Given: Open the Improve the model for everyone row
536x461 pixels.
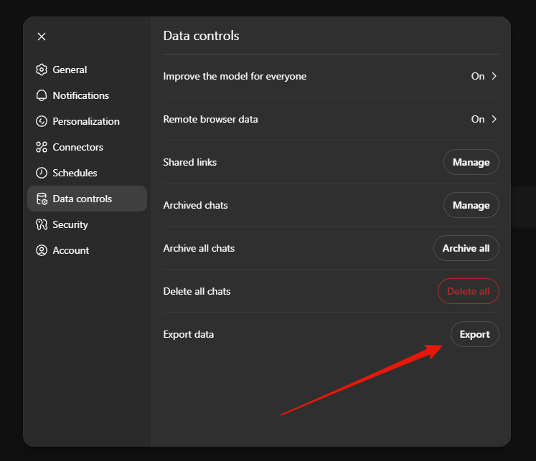Looking at the screenshot, I should coord(235,76).
